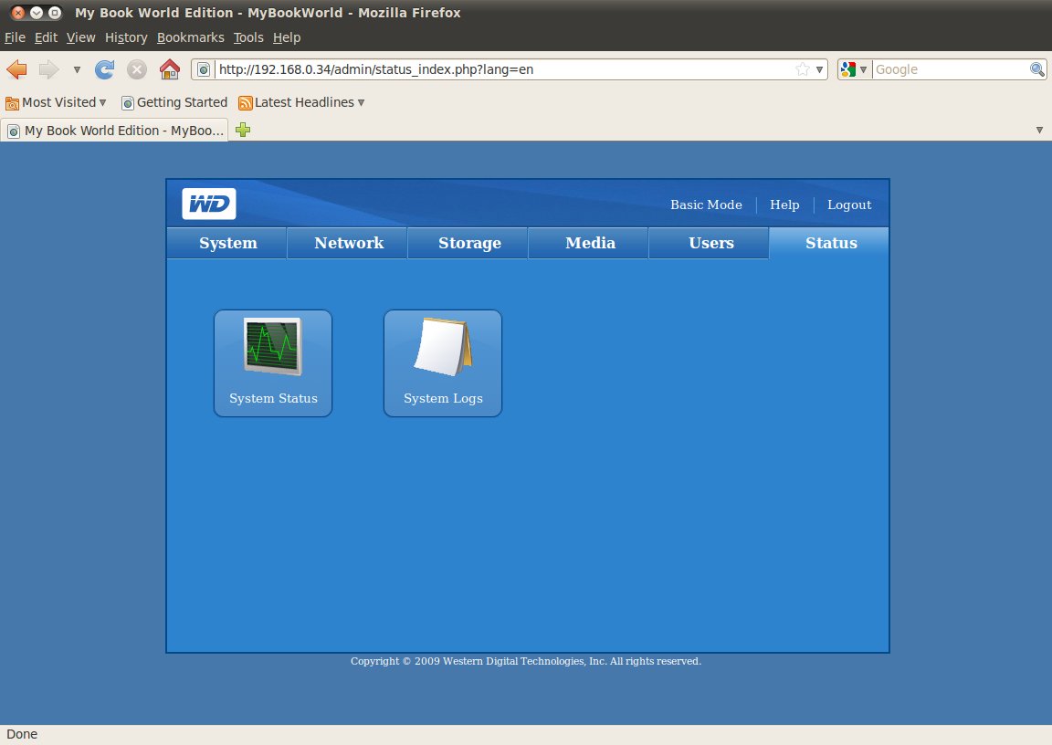1052x745 pixels.
Task: Open the Bookmarks menu
Action: pyautogui.click(x=191, y=37)
